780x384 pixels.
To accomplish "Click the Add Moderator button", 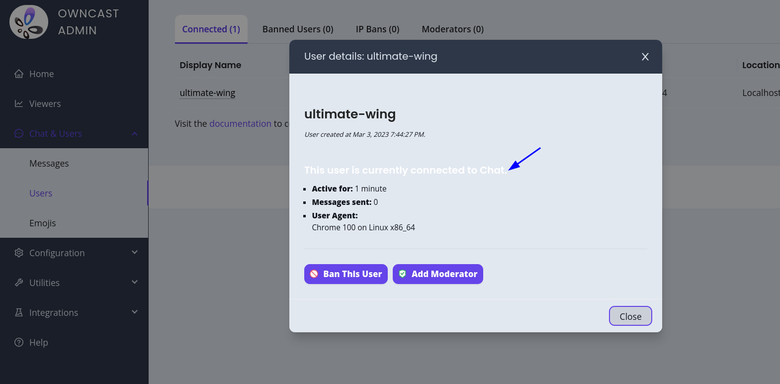I will coord(438,274).
